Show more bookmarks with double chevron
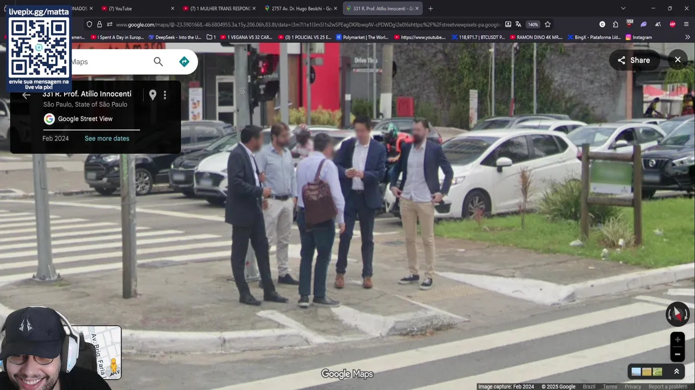The height and width of the screenshot is (390, 695). click(687, 37)
